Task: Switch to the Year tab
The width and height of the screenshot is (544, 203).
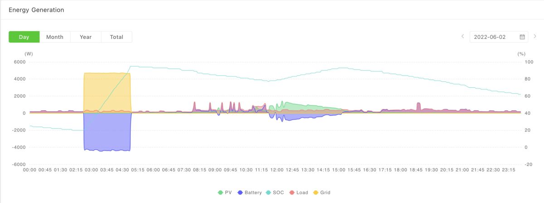Action: point(86,37)
